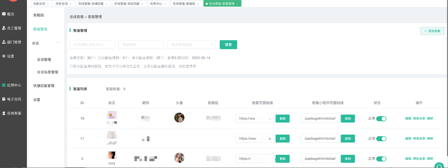
Task: Toggle status switch for ID 19
Action: [381, 119]
